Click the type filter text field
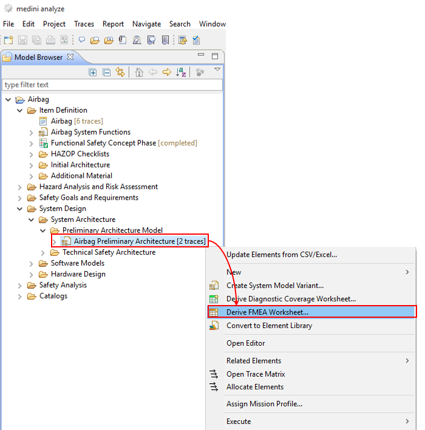This screenshot has width=425, height=430. 112,85
